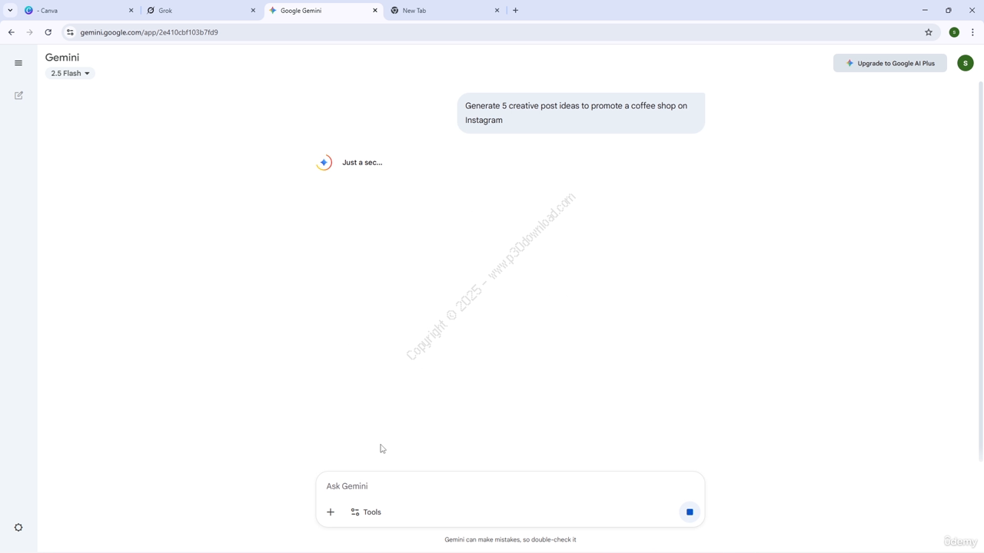Go back to previous page
The image size is (984, 553).
coord(11,32)
